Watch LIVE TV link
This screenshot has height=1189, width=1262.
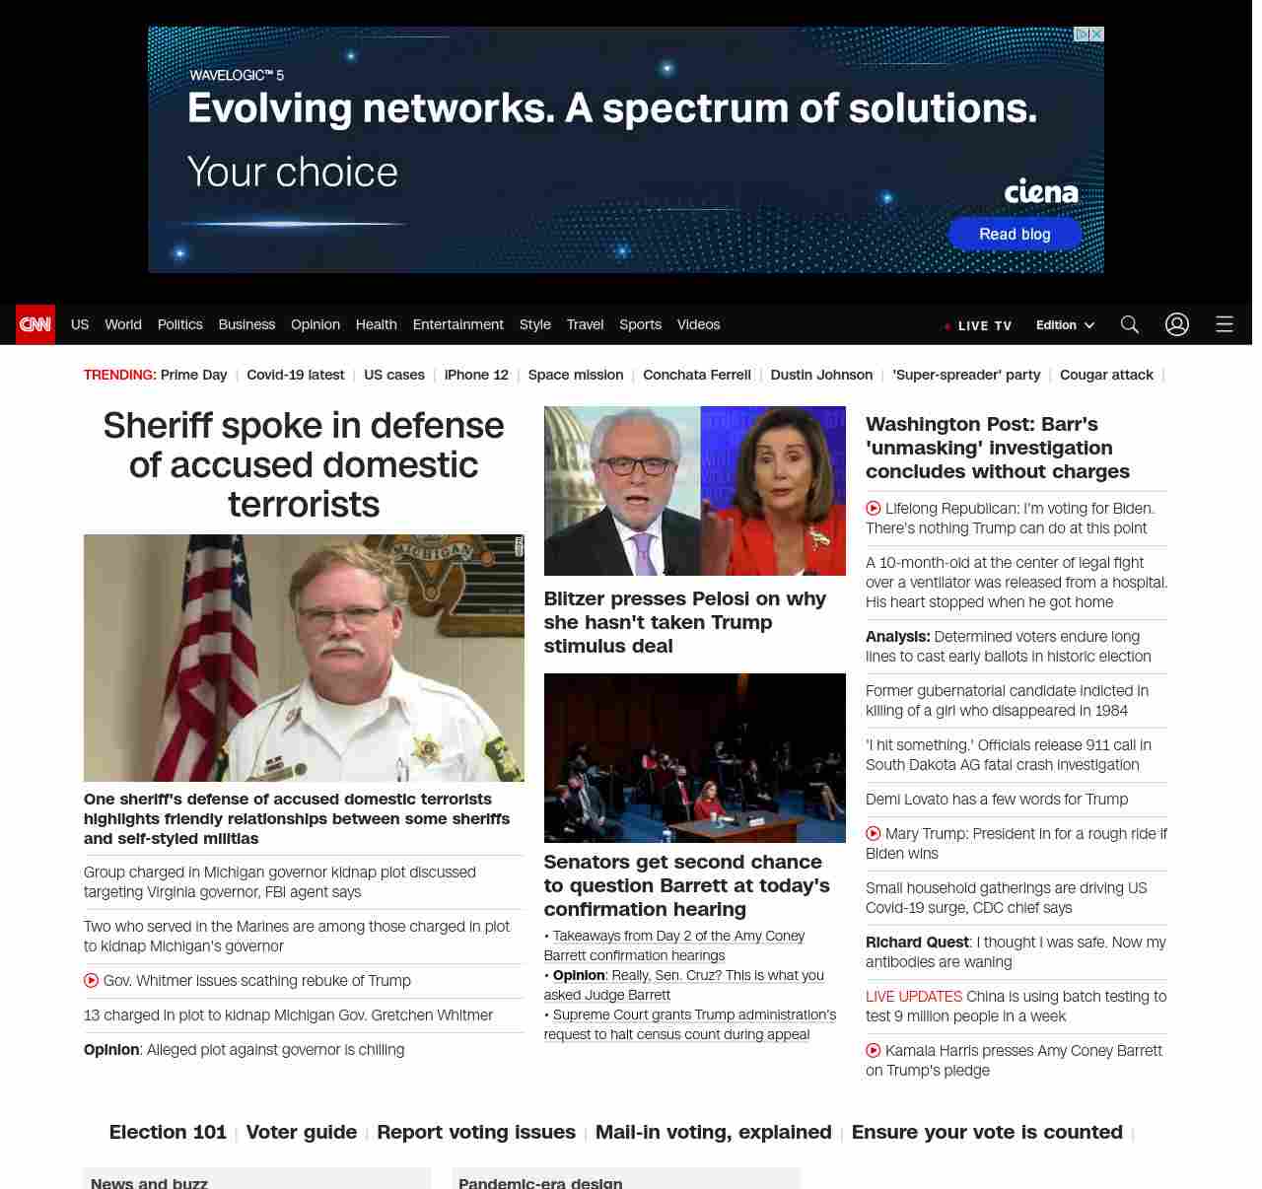click(x=978, y=325)
